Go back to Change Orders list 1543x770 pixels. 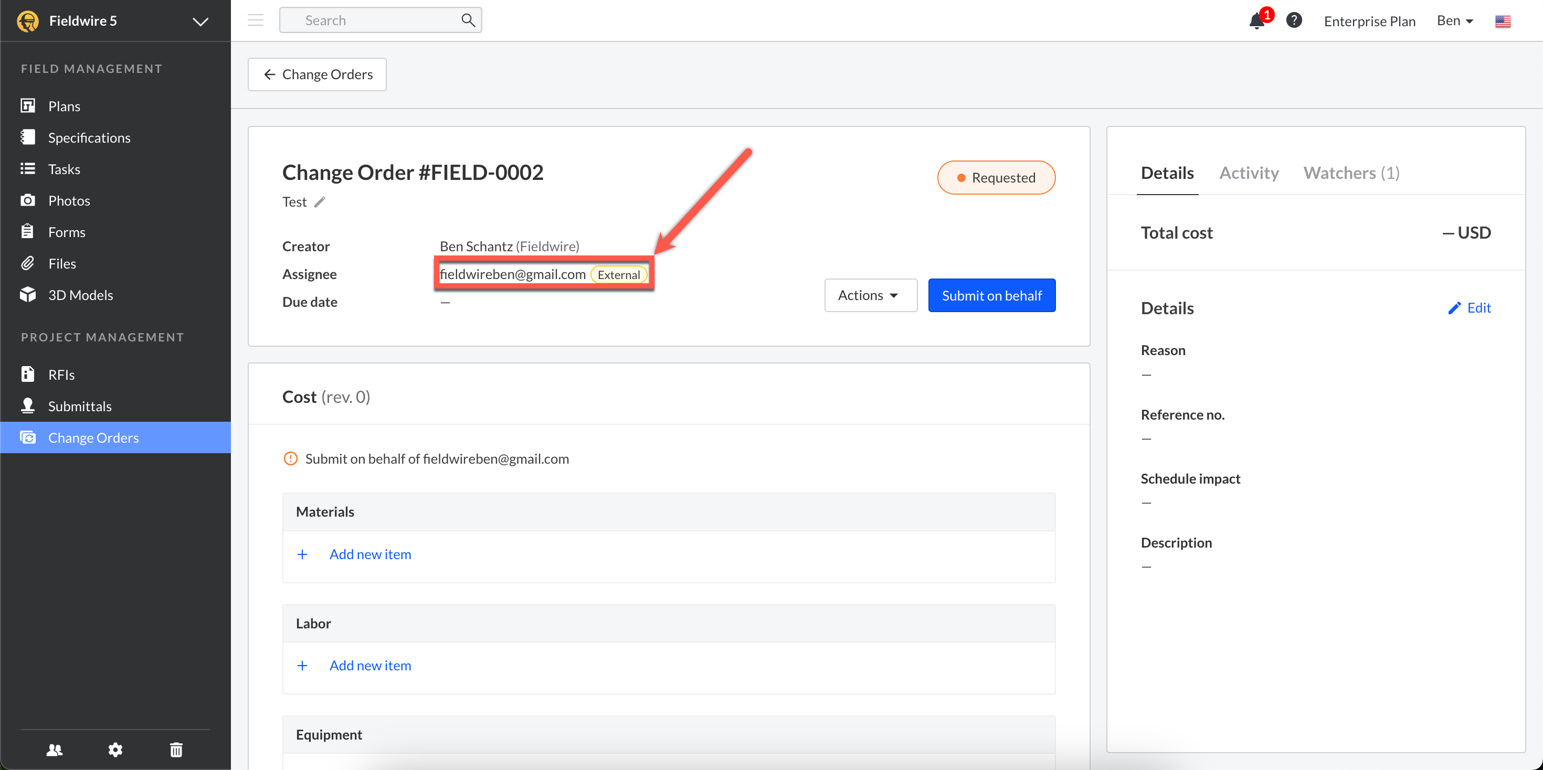coord(317,74)
